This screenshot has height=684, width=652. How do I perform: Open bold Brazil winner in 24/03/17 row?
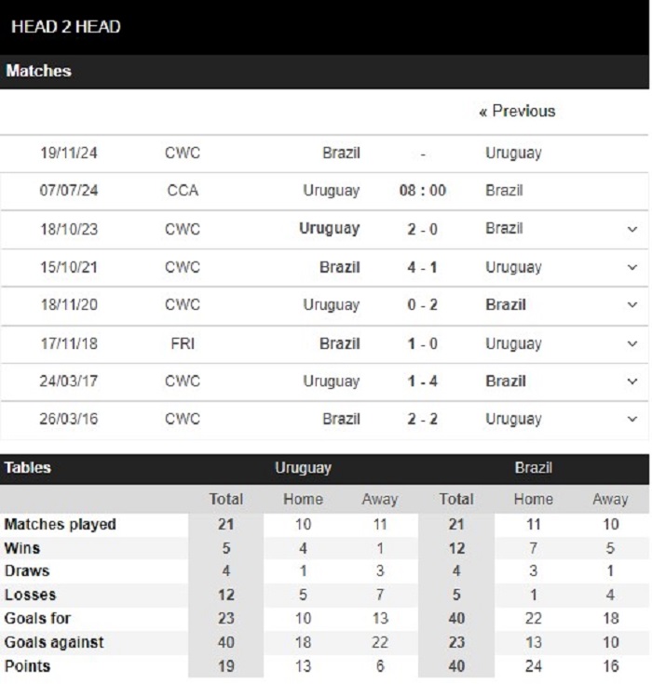pyautogui.click(x=505, y=381)
